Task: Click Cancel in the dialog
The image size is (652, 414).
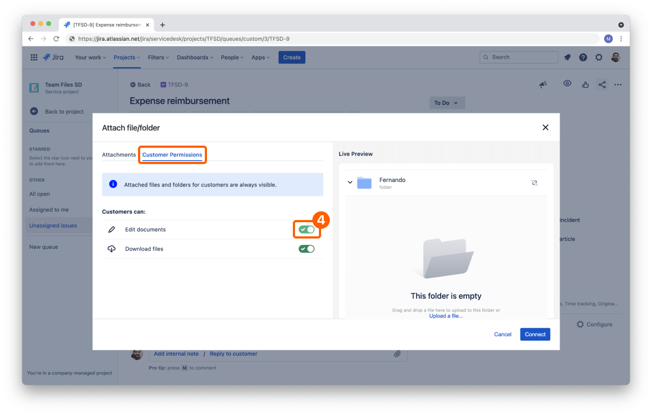Action: (x=503, y=334)
